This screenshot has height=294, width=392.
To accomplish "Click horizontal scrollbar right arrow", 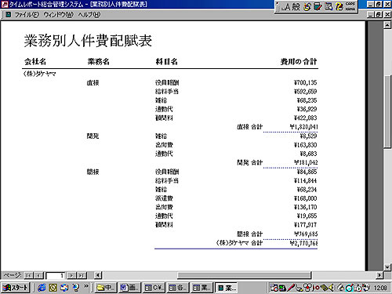I will click(379, 275).
